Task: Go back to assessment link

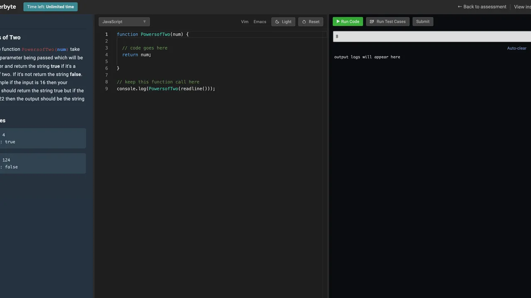Action: click(x=482, y=7)
